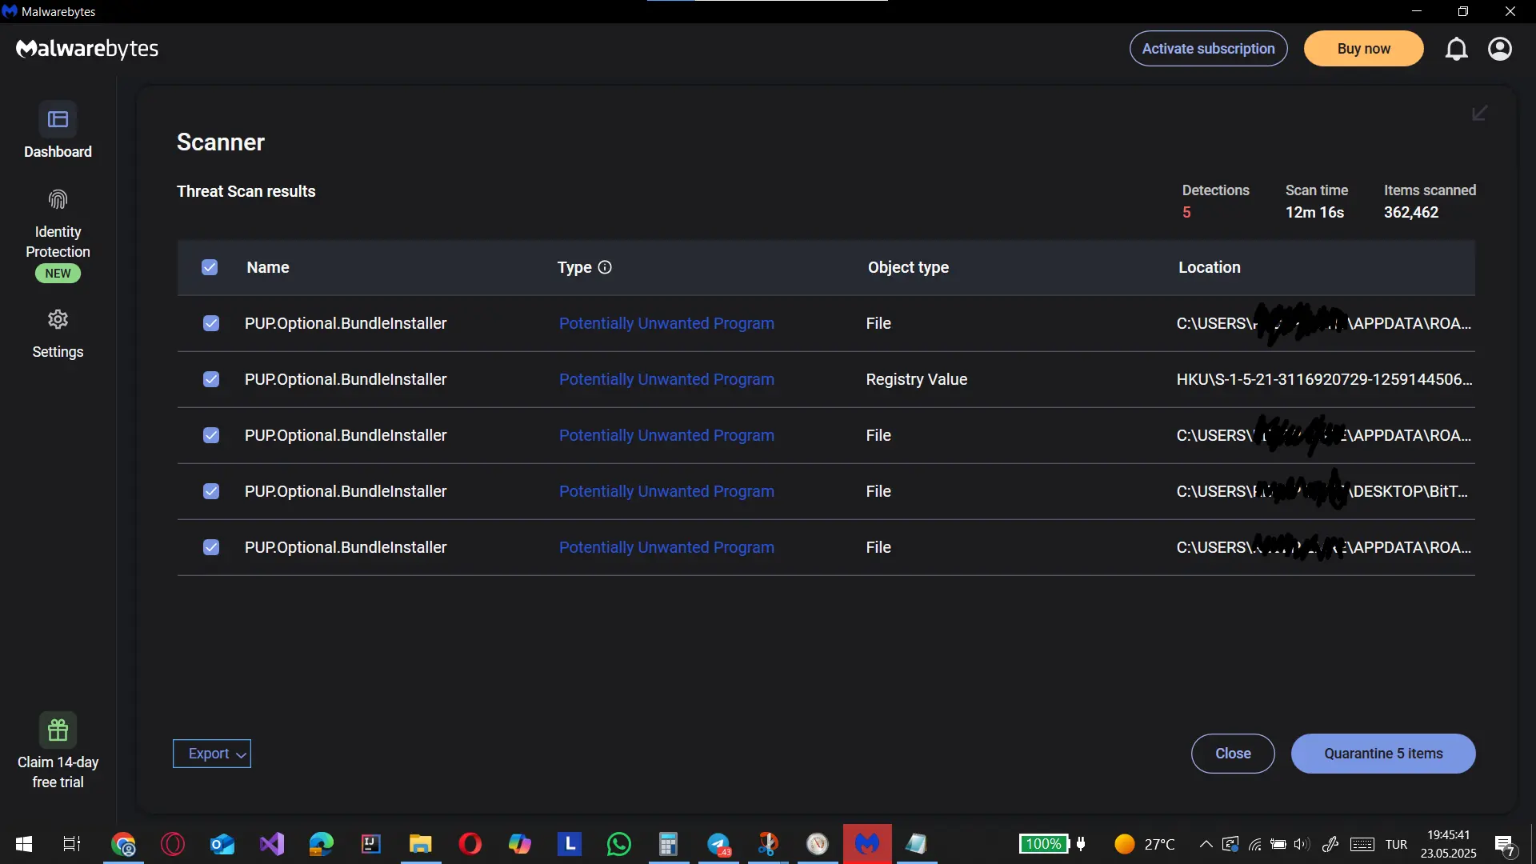
Task: Sort by Object type column header
Action: tap(908, 267)
